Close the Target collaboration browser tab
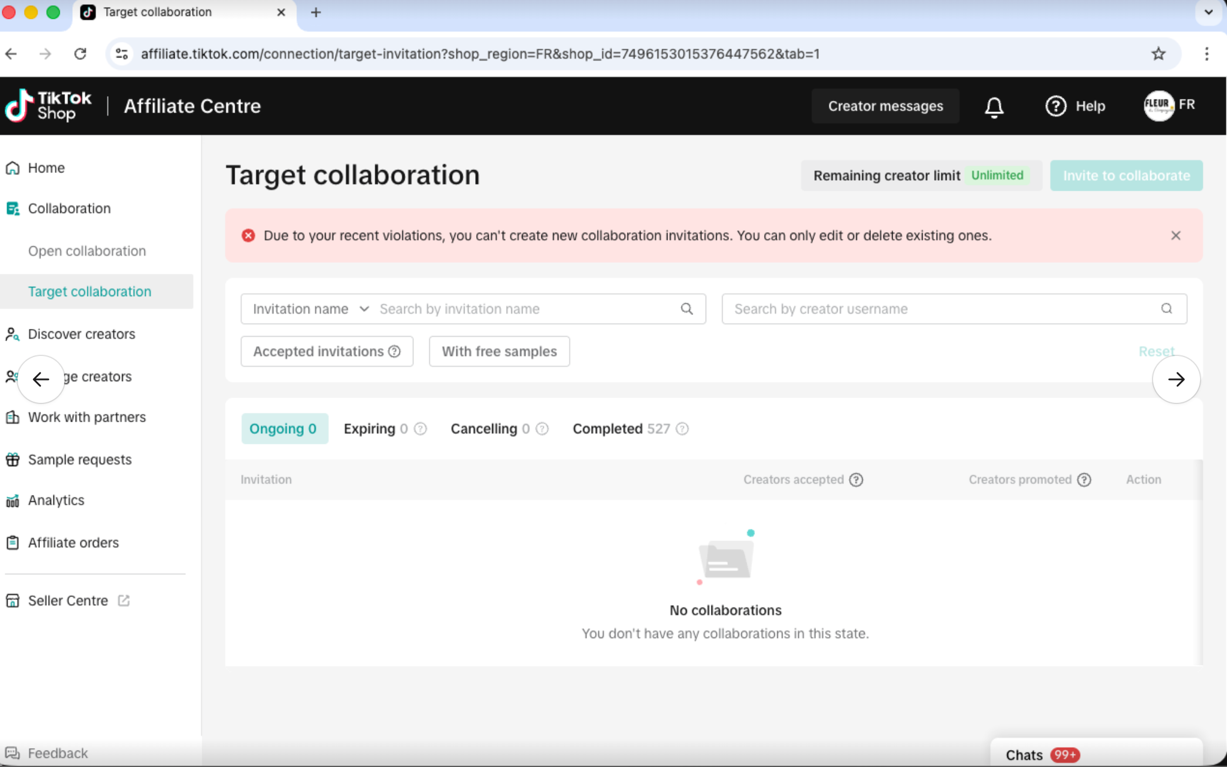Image resolution: width=1227 pixels, height=767 pixels. pos(281,12)
